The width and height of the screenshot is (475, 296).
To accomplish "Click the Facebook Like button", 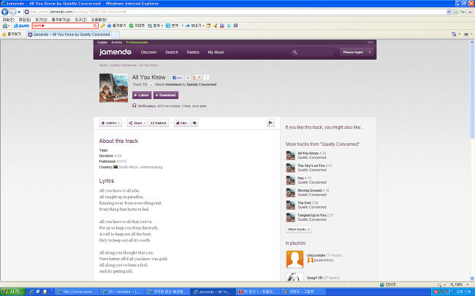I will (x=178, y=78).
